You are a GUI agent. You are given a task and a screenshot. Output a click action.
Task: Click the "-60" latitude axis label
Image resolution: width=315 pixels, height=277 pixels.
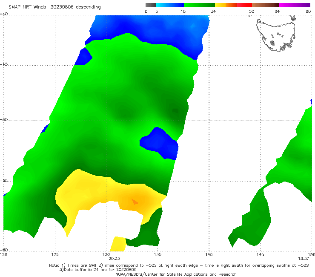4,250
